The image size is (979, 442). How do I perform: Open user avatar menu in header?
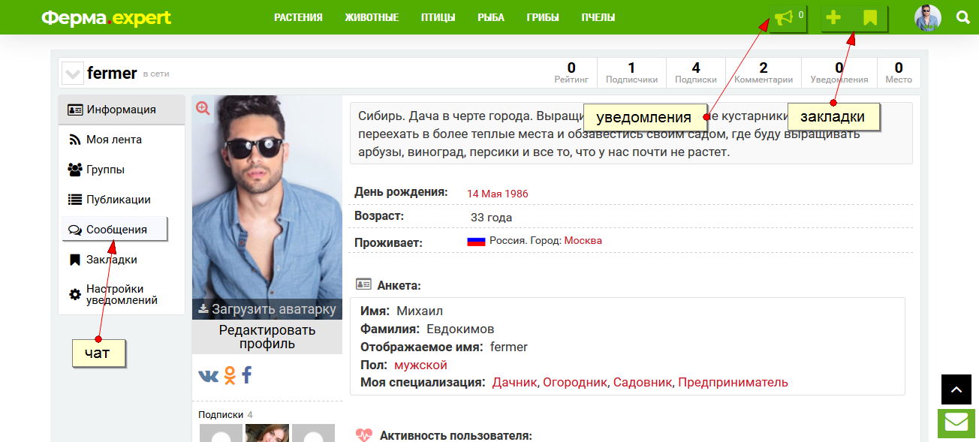927,18
